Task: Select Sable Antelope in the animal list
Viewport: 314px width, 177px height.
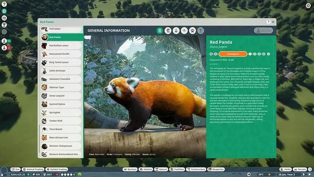Action: pos(61,71)
